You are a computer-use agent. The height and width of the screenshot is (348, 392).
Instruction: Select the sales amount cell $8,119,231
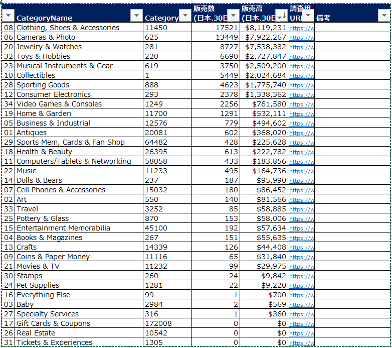tap(264, 28)
